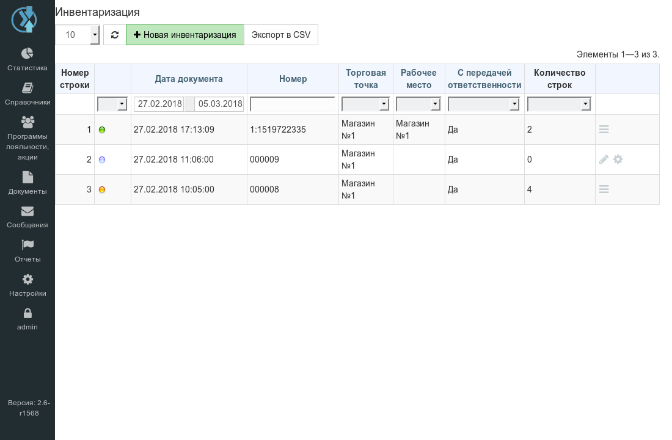
Task: Click date cell 27.02.2018 11:06:00
Action: coord(173,159)
